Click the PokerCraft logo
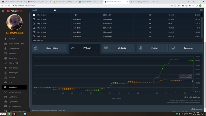The image size is (206, 116). [x=15, y=11]
